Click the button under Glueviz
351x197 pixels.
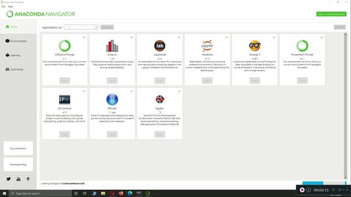coord(112,80)
